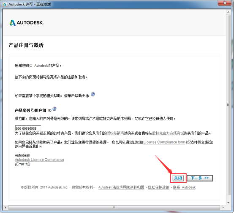
Task: Open the 欧特克官方在线商城 link
Action: pyautogui.click(x=168, y=133)
